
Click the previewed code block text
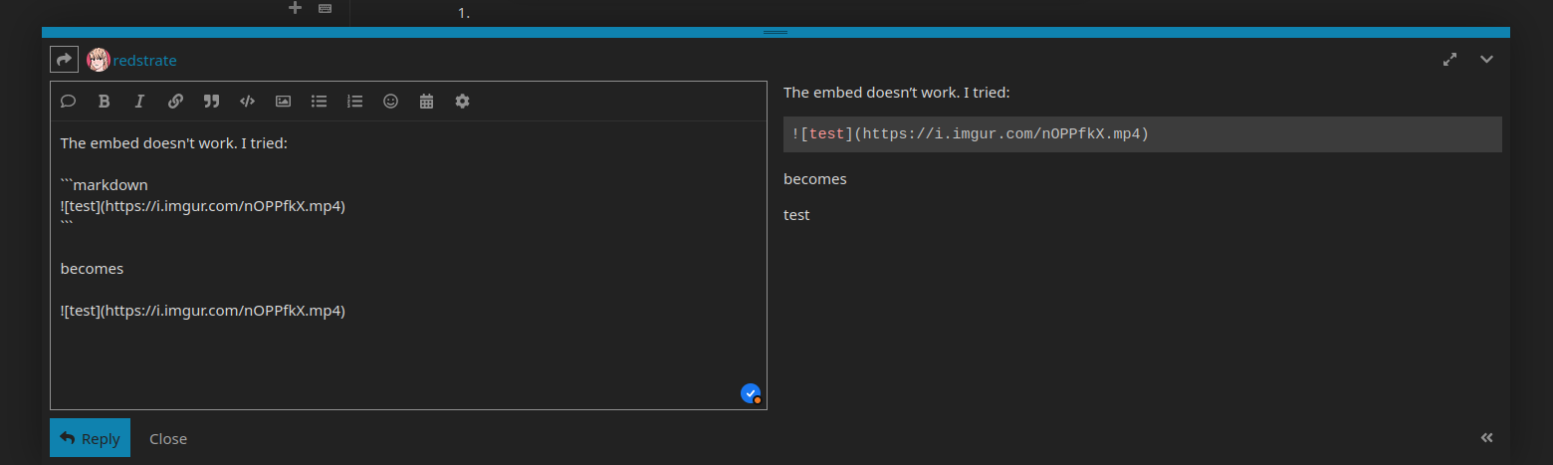coord(970,133)
